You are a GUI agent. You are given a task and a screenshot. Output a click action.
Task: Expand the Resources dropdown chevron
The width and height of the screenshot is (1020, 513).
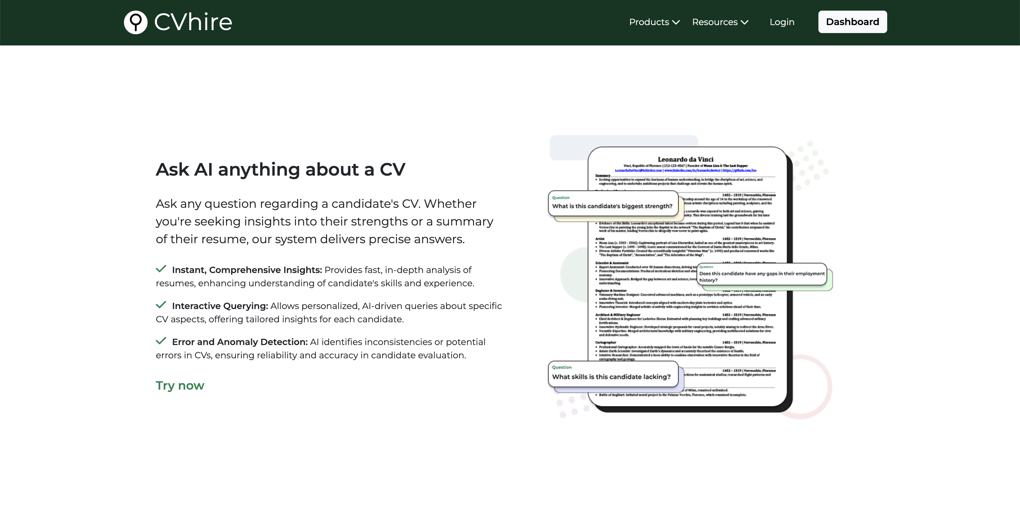click(x=744, y=22)
